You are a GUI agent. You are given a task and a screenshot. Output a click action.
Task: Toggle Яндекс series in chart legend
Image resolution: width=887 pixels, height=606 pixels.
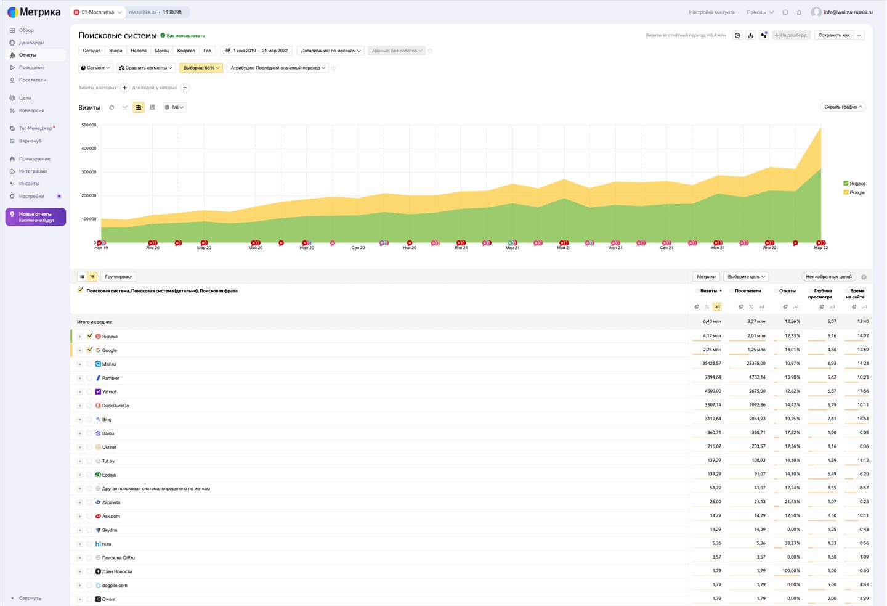[854, 184]
